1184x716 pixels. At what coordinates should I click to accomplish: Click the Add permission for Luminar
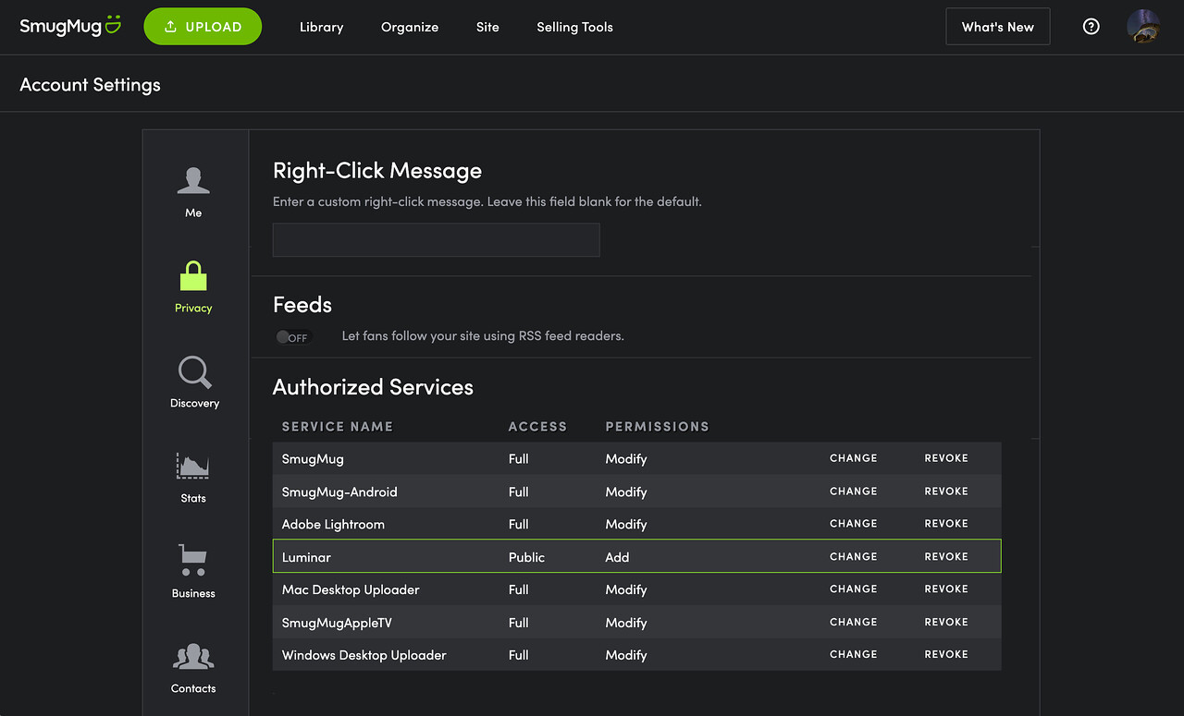pos(617,557)
